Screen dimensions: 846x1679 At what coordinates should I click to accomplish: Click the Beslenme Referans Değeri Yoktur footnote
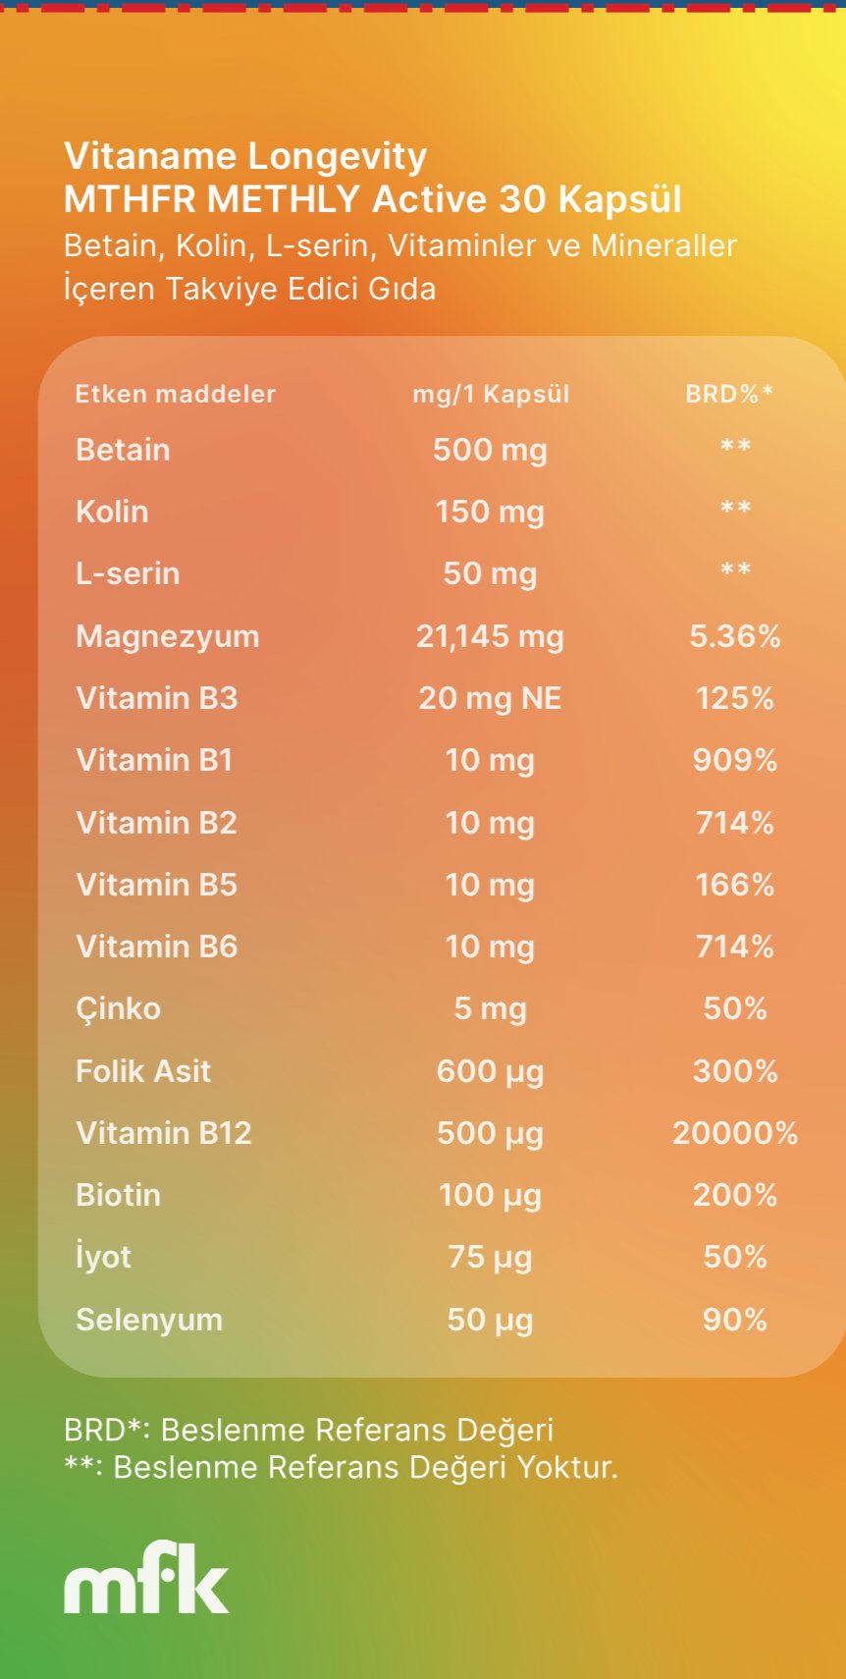pos(341,1467)
